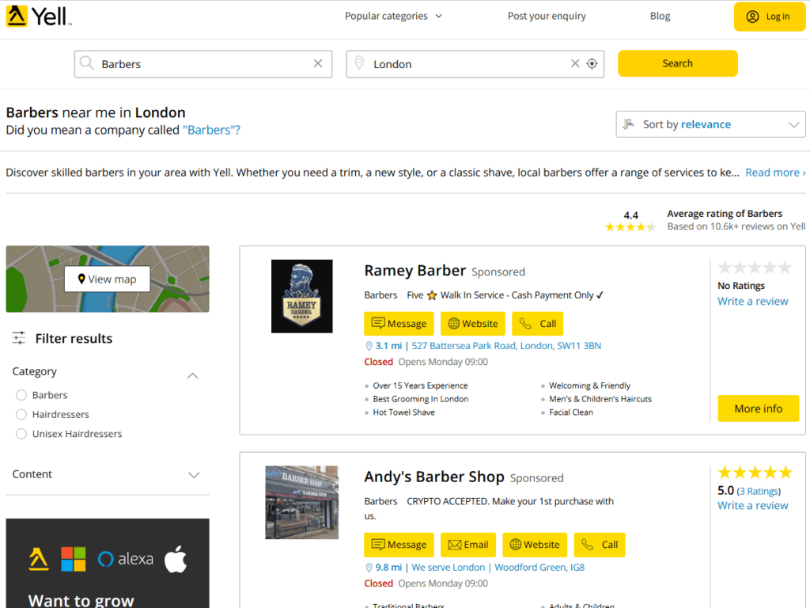The width and height of the screenshot is (810, 608).
Task: Click the "Over 15 Years Experience" text
Action: coord(420,386)
